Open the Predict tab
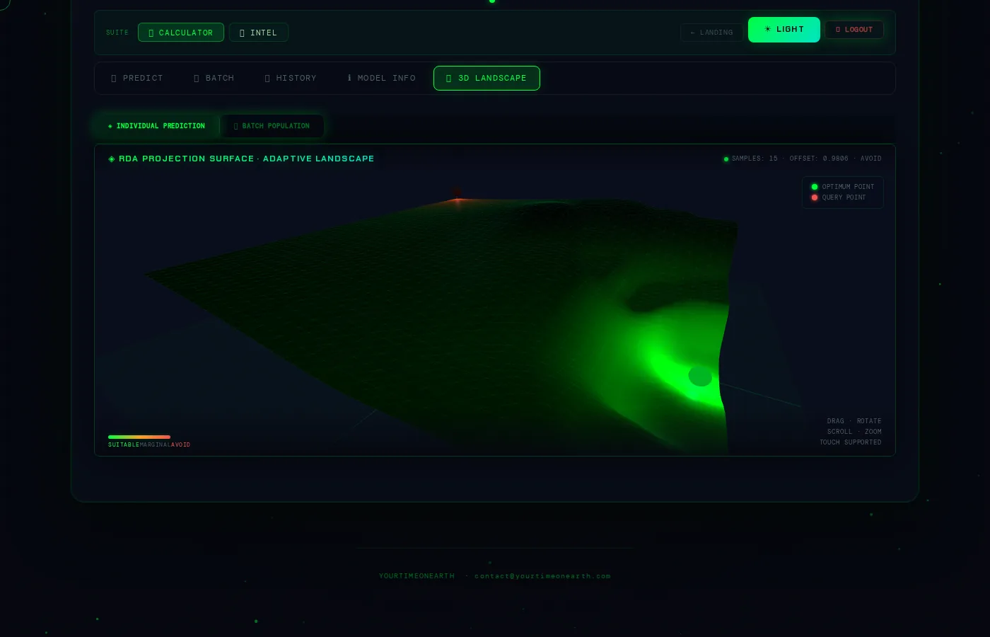990x637 pixels. [137, 78]
